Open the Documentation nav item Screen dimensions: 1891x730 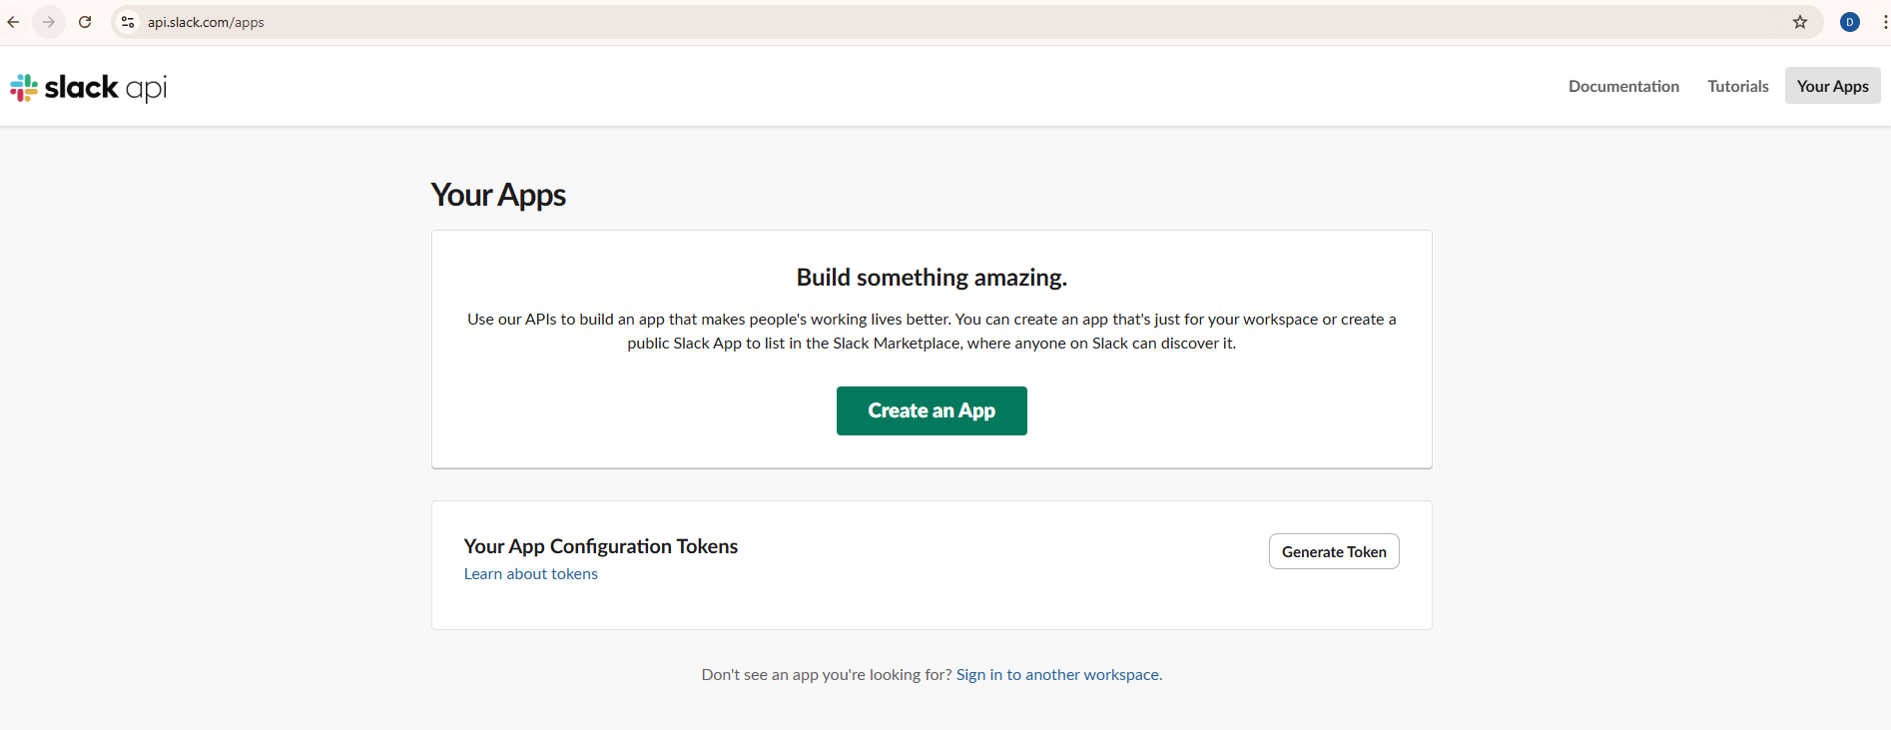pyautogui.click(x=1623, y=86)
